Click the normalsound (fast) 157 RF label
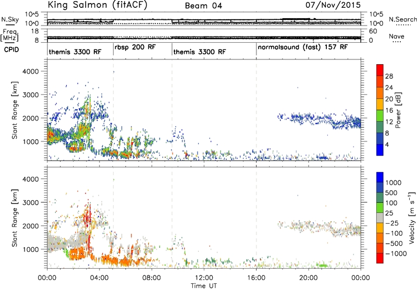This screenshot has height=289, width=417. (303, 47)
